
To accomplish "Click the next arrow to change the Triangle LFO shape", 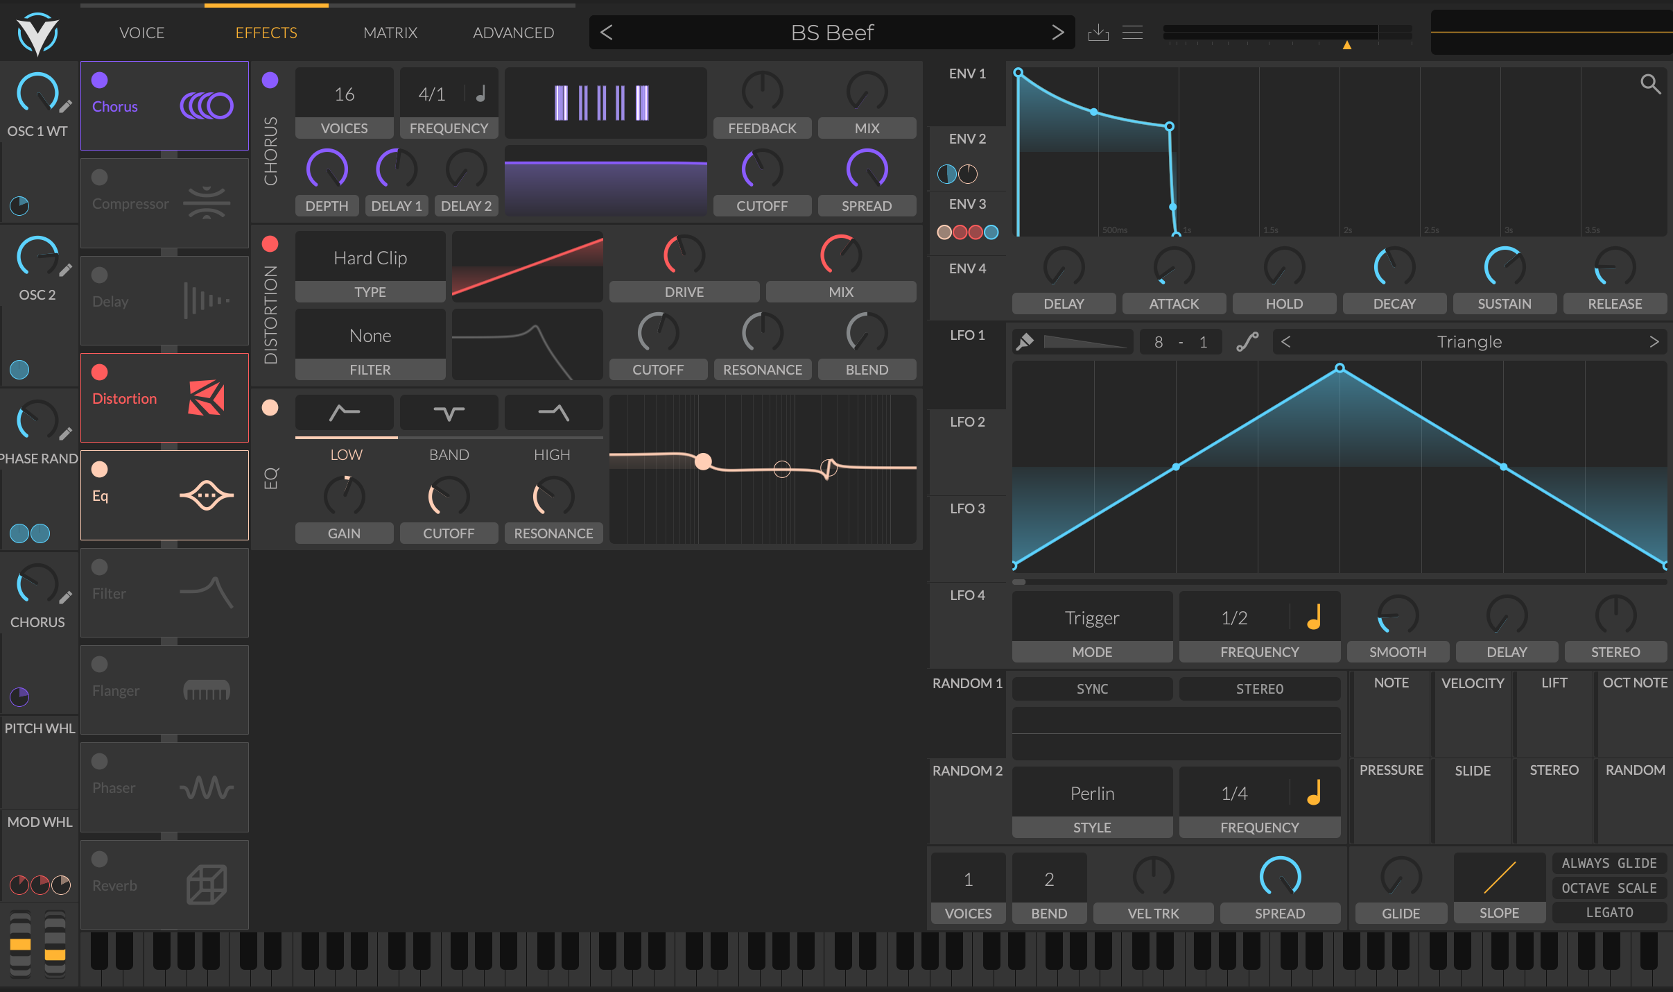I will point(1655,341).
